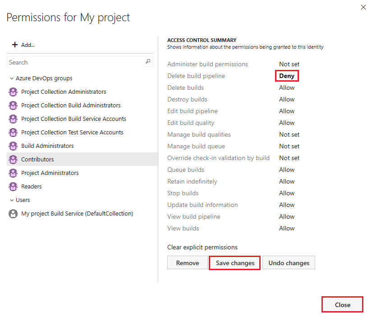This screenshot has height=317, width=367.
Task: Change Administer build permissions from Not set
Action: (289, 64)
